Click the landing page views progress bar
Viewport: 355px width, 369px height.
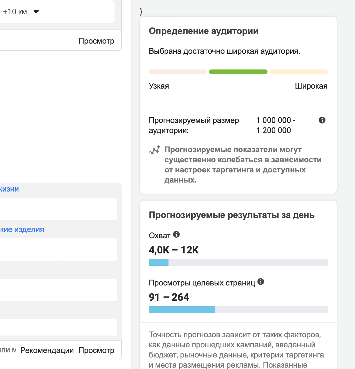click(x=238, y=310)
